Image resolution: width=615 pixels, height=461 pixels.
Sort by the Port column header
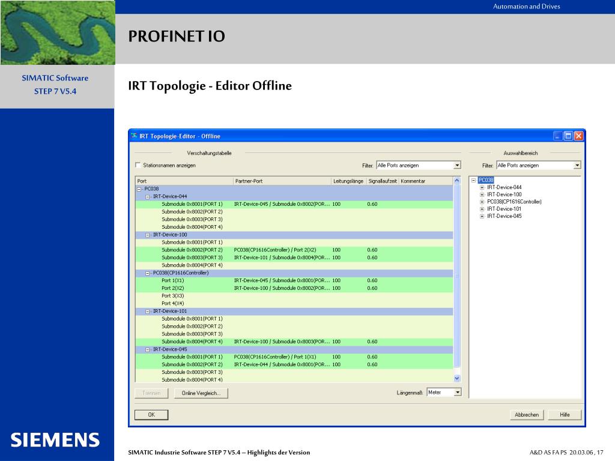pyautogui.click(x=184, y=181)
